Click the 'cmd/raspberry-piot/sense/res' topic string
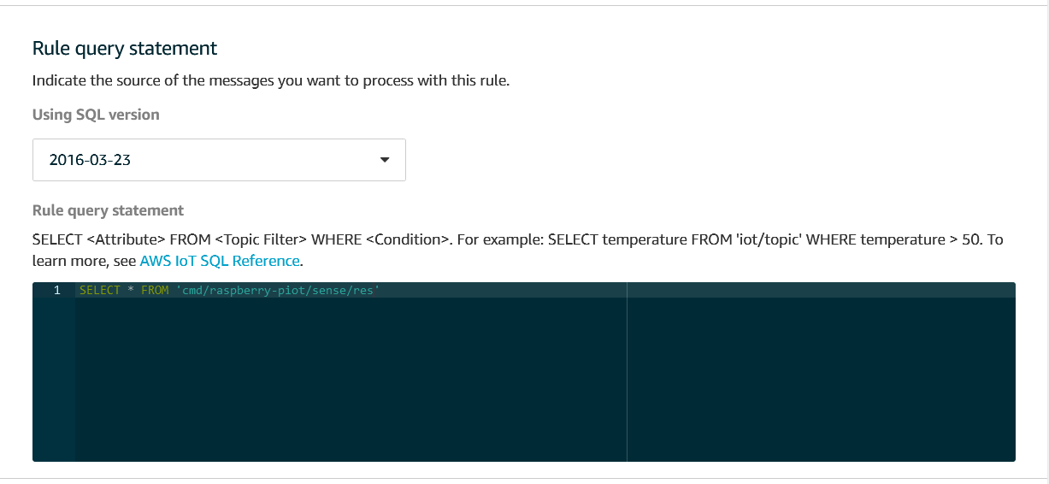Screen dimensions: 1049x484 (278, 290)
